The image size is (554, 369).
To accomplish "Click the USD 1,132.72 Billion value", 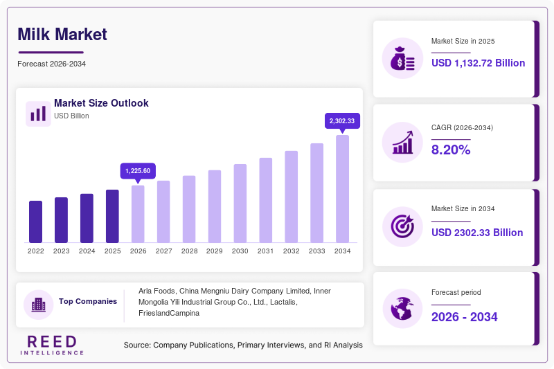I will click(x=478, y=63).
